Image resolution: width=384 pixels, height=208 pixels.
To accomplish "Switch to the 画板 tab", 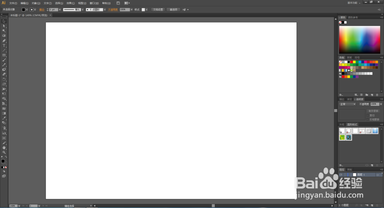I will click(x=349, y=170).
